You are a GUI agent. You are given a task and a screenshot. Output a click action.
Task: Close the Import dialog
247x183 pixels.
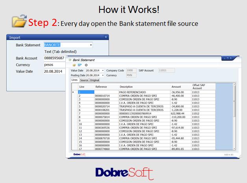106,37
